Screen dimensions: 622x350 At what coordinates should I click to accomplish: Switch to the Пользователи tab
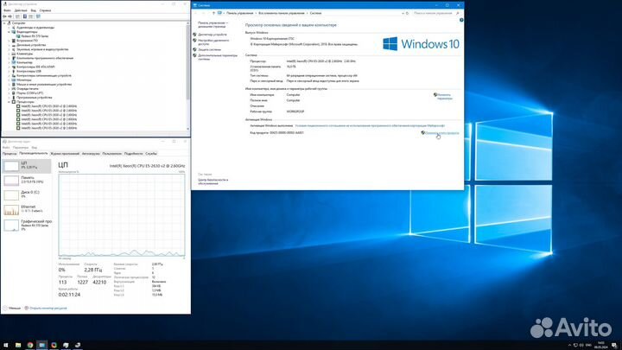[111, 154]
